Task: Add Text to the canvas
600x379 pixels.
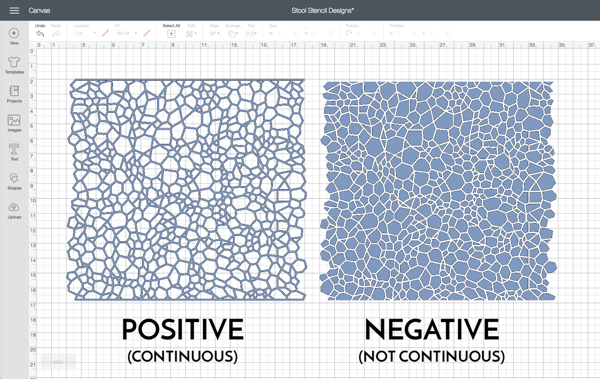Action: point(14,152)
